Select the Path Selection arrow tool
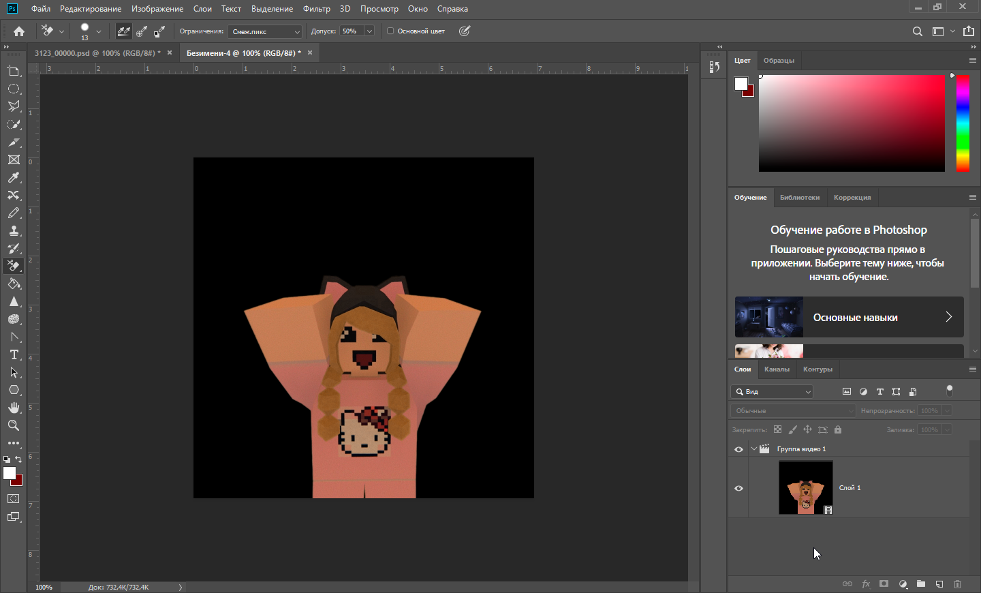The width and height of the screenshot is (981, 593). [14, 373]
